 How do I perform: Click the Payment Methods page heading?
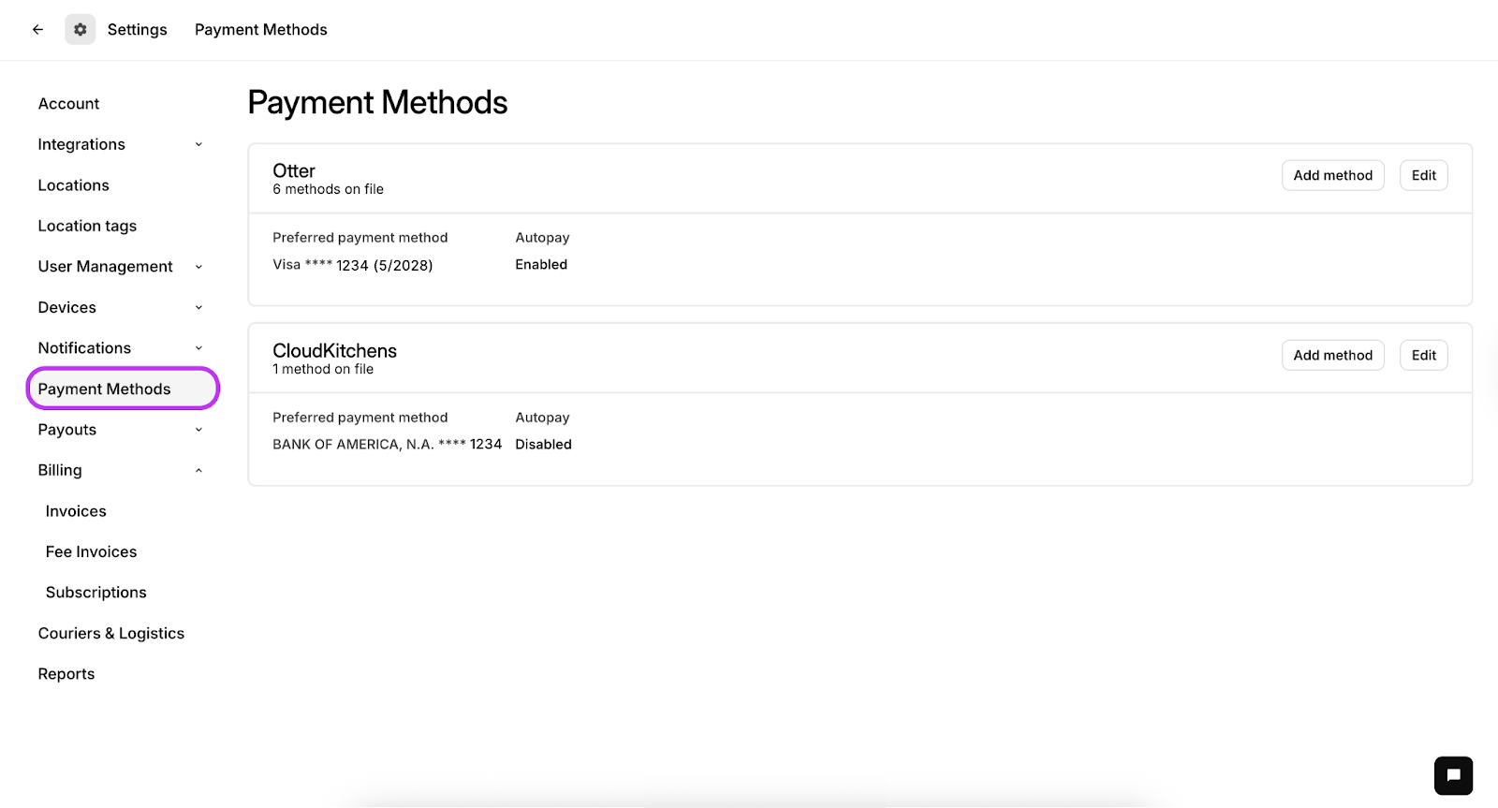[x=377, y=102]
